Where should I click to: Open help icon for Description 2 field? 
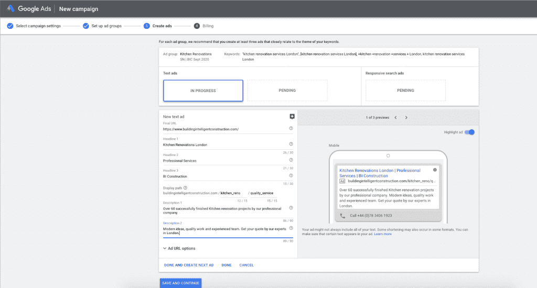[x=291, y=228]
